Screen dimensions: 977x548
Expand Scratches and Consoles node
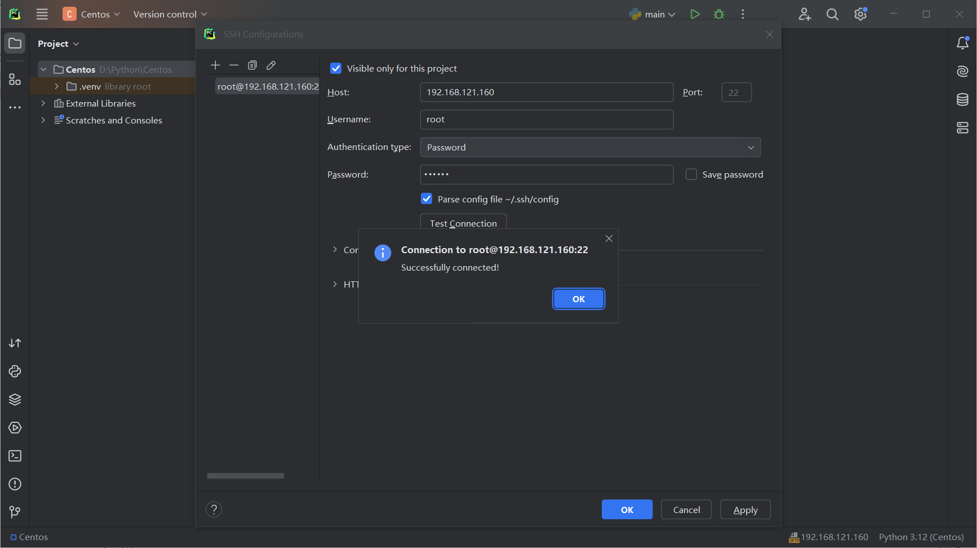coord(43,120)
